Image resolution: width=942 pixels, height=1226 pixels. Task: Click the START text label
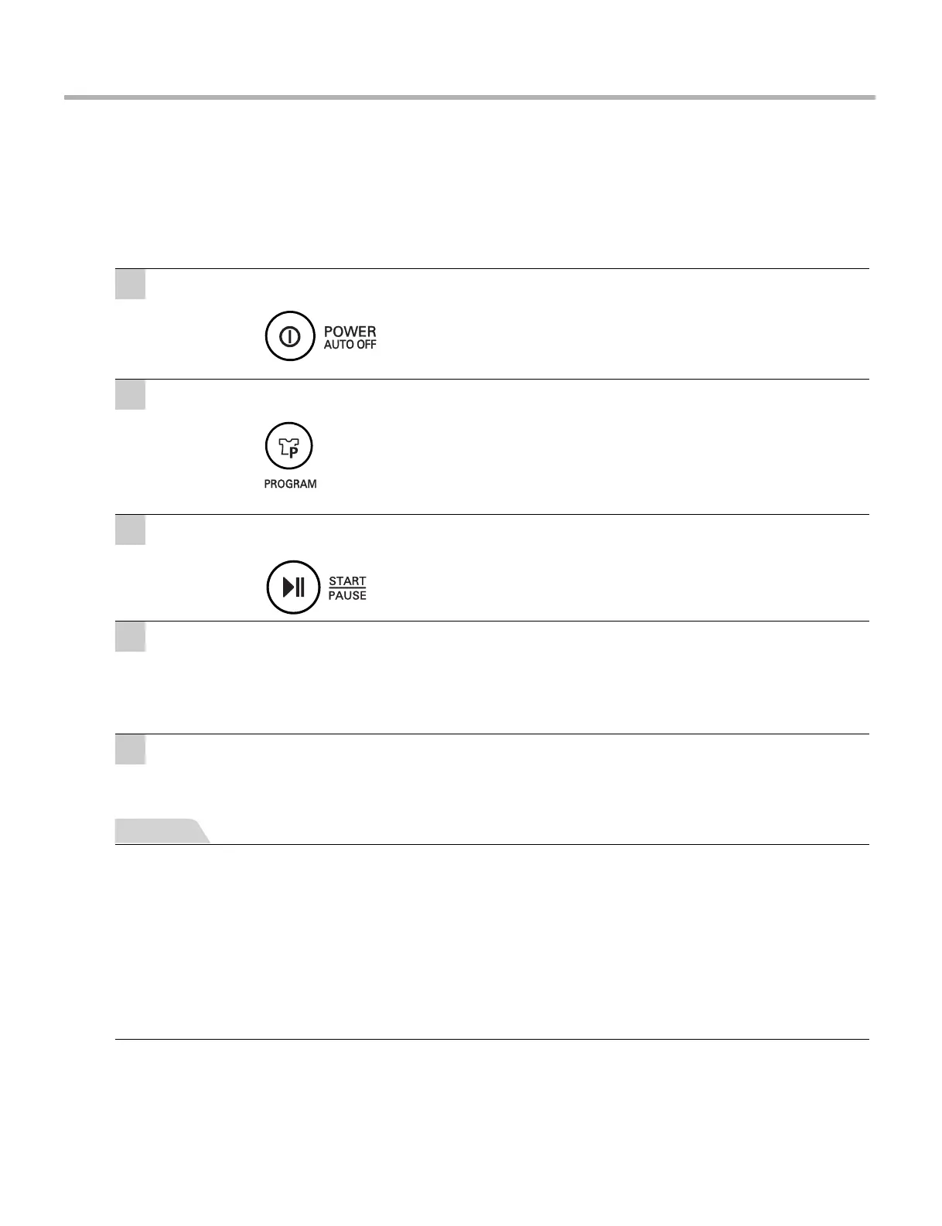pos(347,581)
